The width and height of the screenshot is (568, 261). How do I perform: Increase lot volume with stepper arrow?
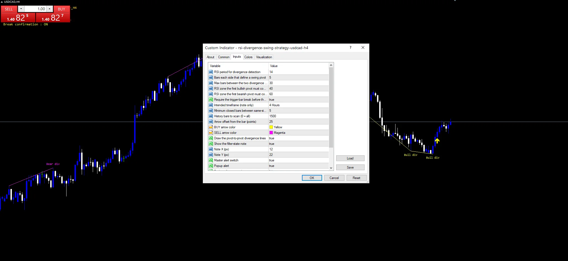tap(49, 9)
